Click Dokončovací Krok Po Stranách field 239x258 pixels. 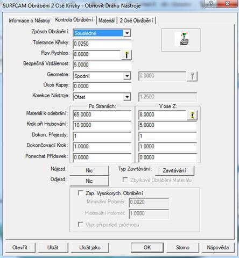click(102, 147)
